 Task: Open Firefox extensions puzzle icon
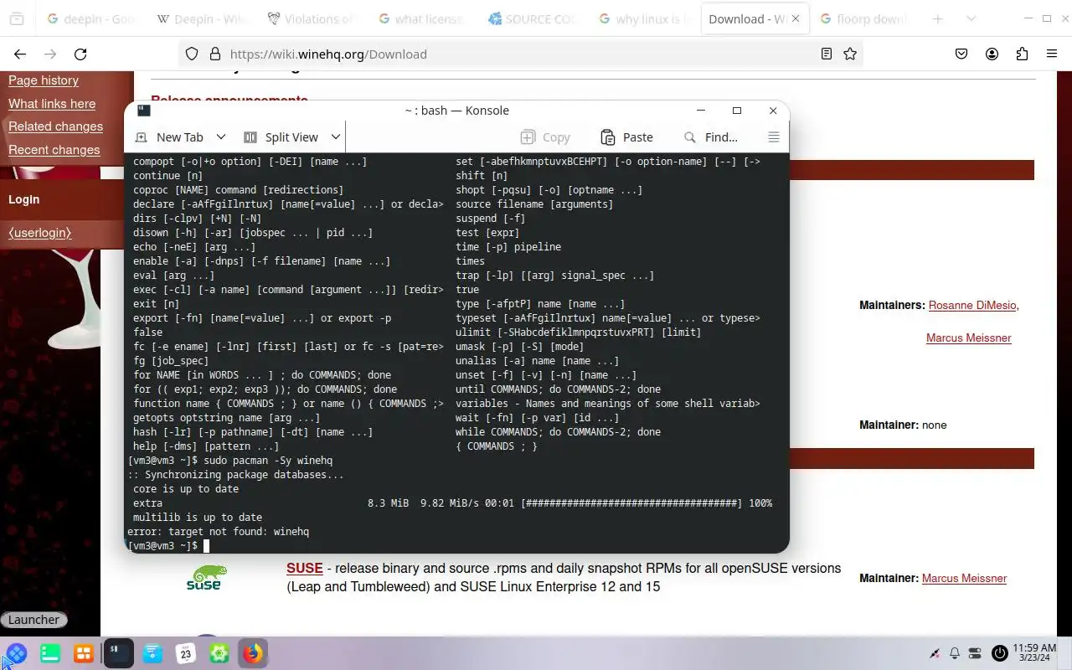(1022, 54)
